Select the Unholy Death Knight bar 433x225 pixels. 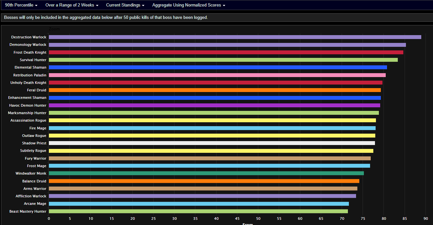click(216, 83)
